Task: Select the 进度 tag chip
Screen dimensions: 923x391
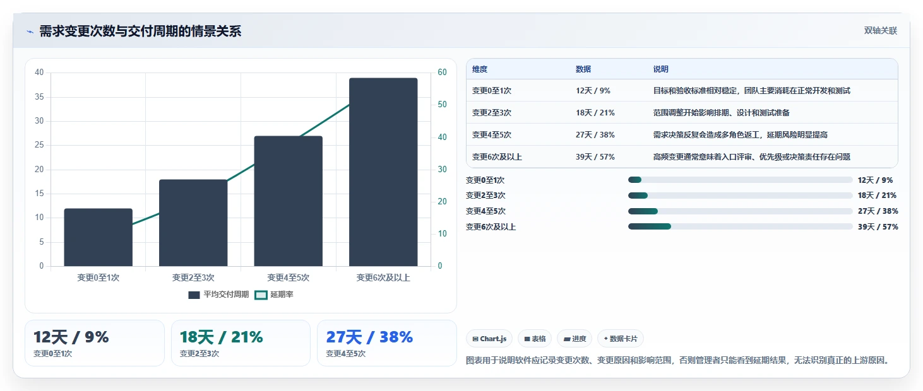Action: (575, 339)
